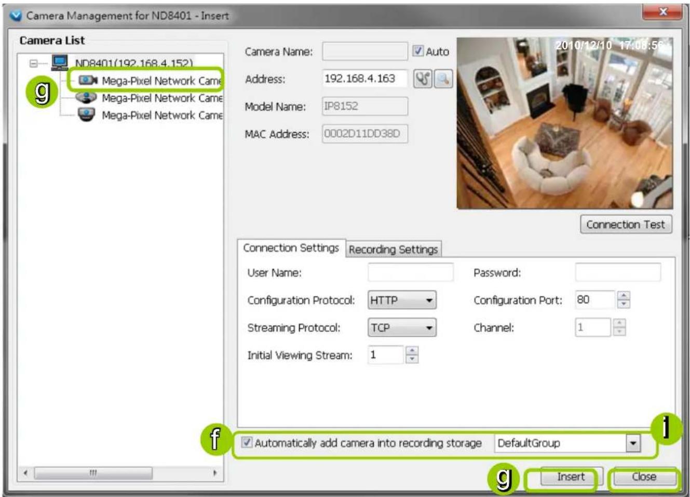Select the dome camera icon in second row

tap(86, 98)
